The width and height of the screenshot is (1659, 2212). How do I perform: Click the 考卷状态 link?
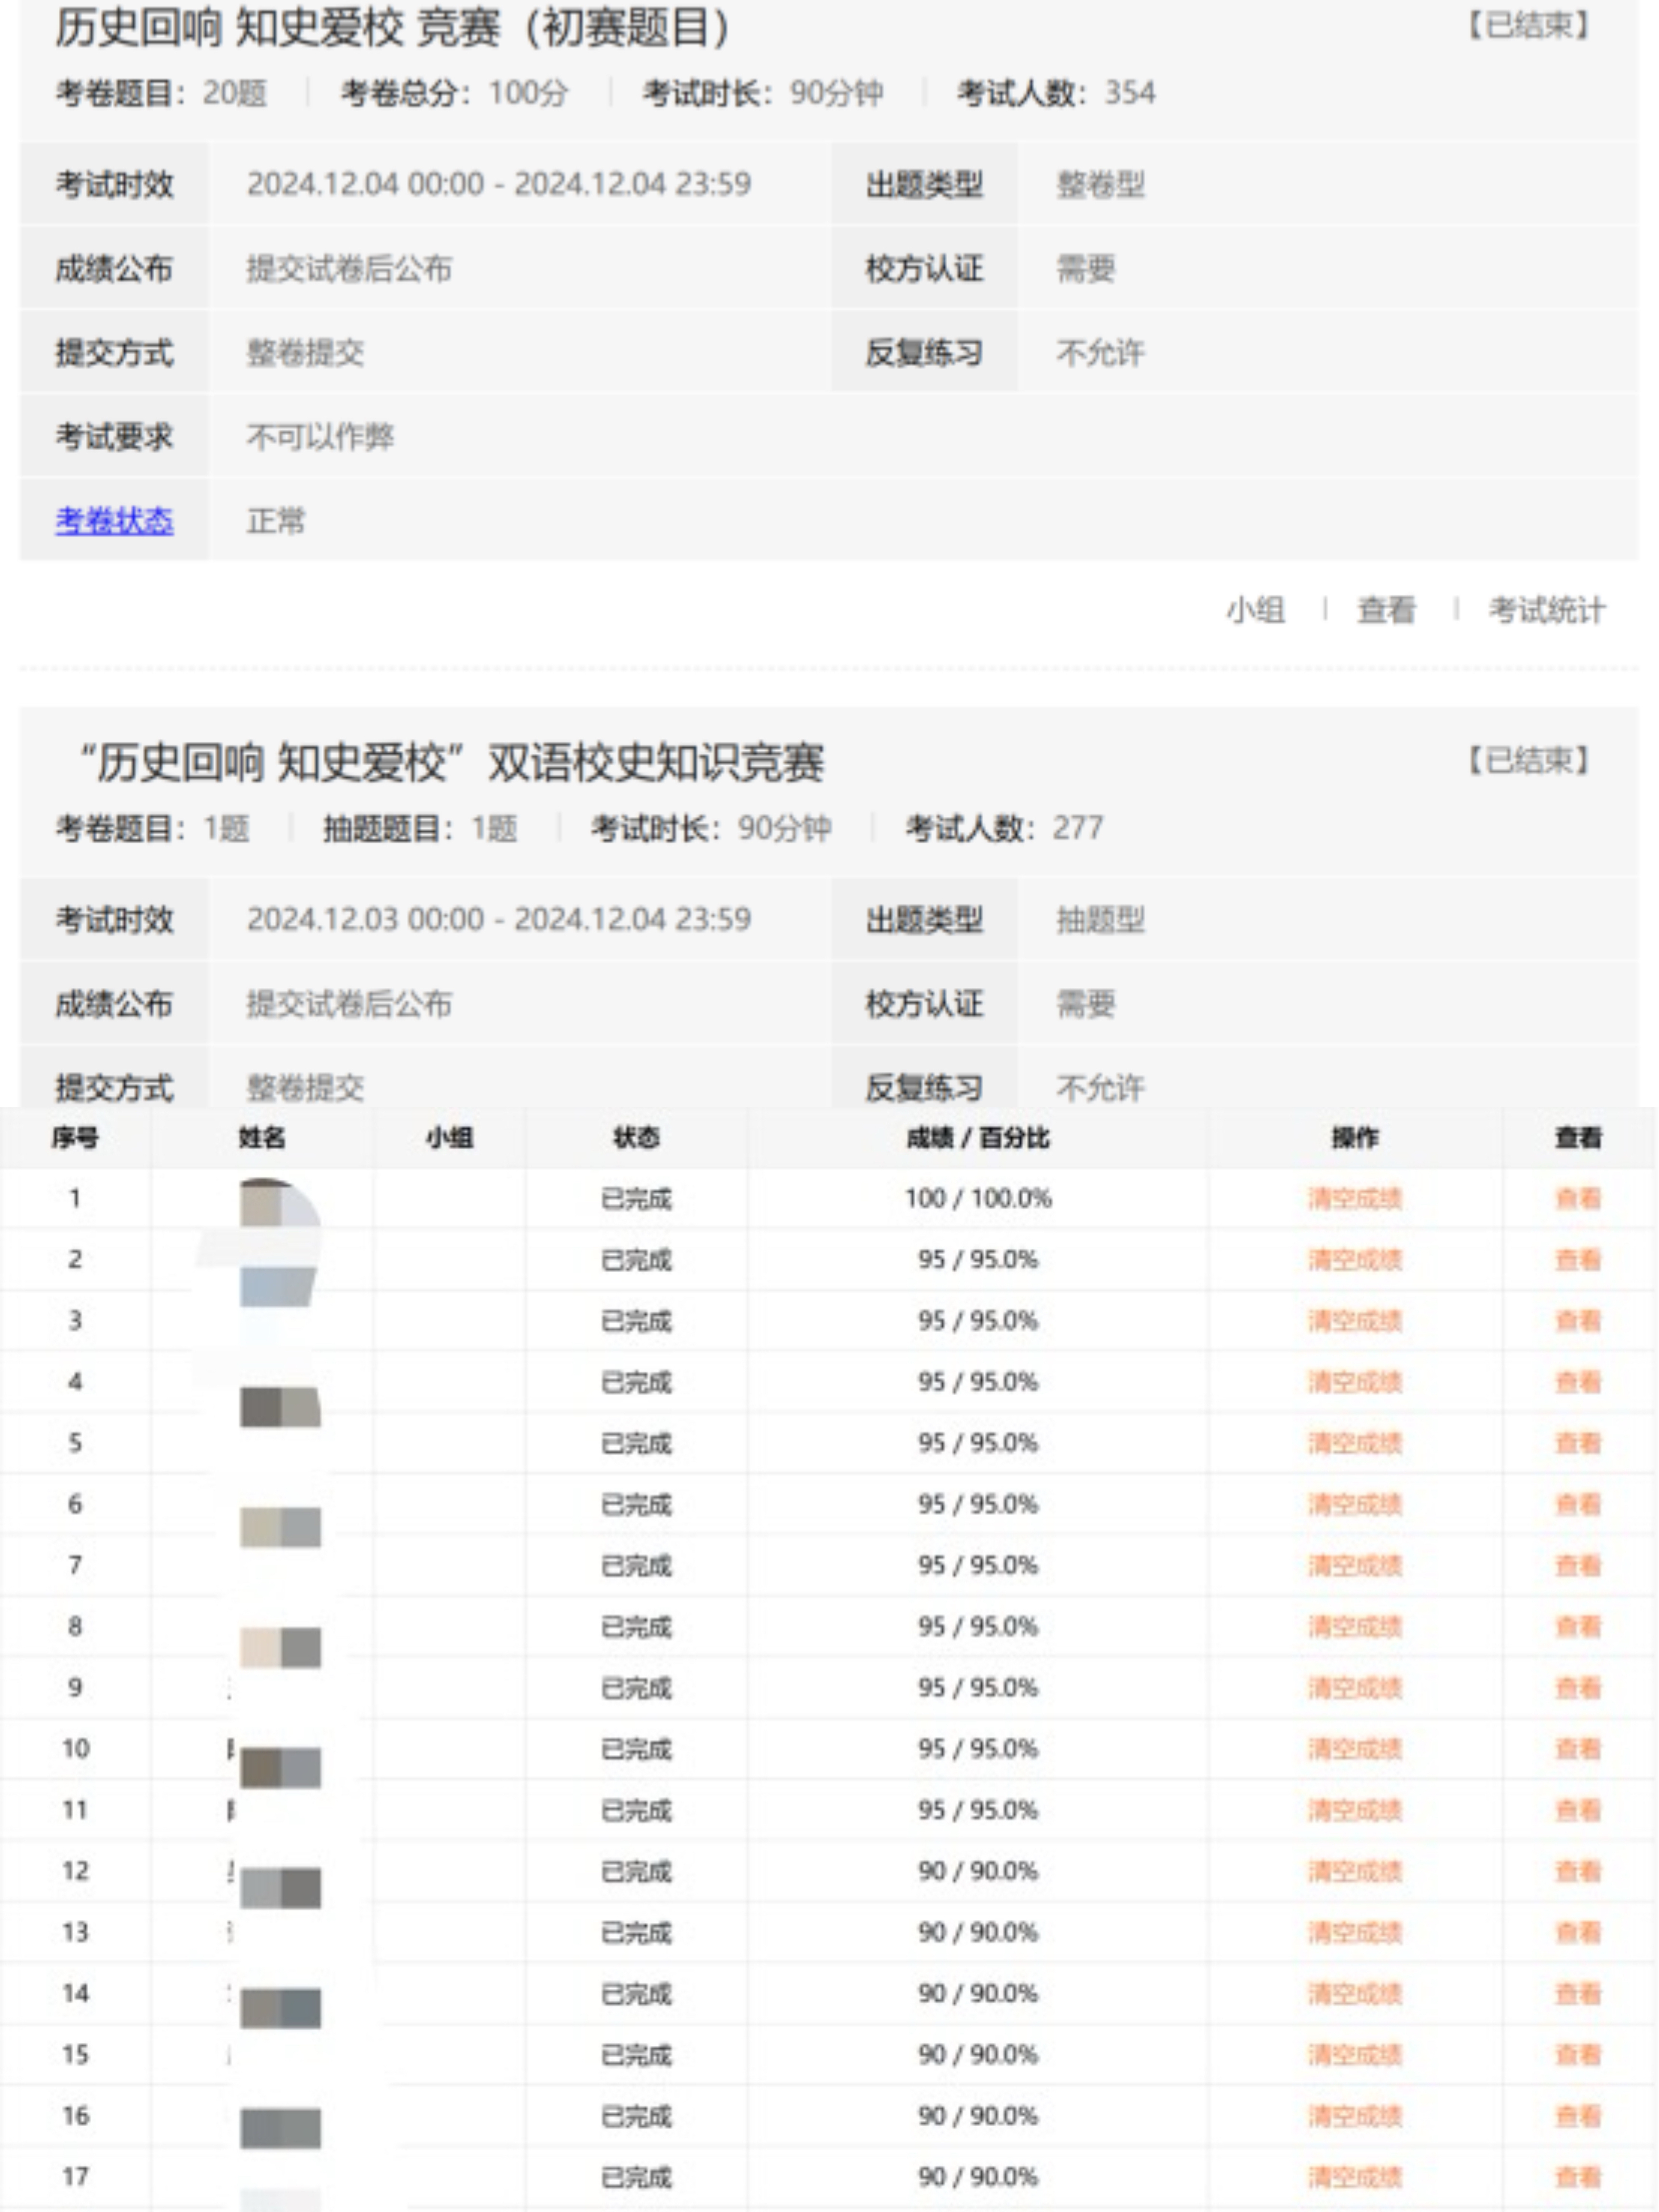coord(114,520)
